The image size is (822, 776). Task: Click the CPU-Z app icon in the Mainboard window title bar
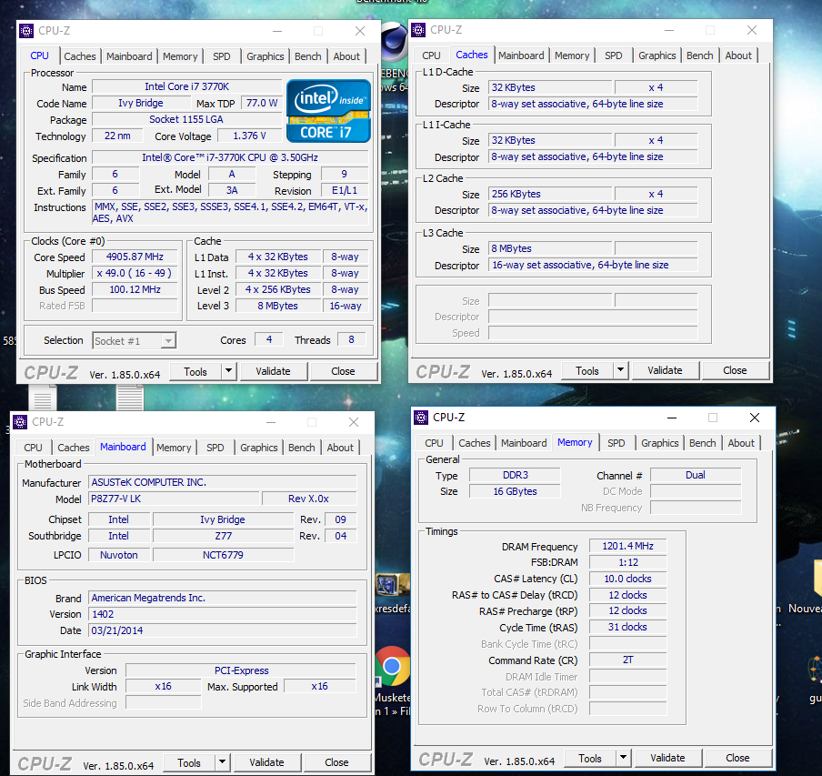tap(20, 422)
